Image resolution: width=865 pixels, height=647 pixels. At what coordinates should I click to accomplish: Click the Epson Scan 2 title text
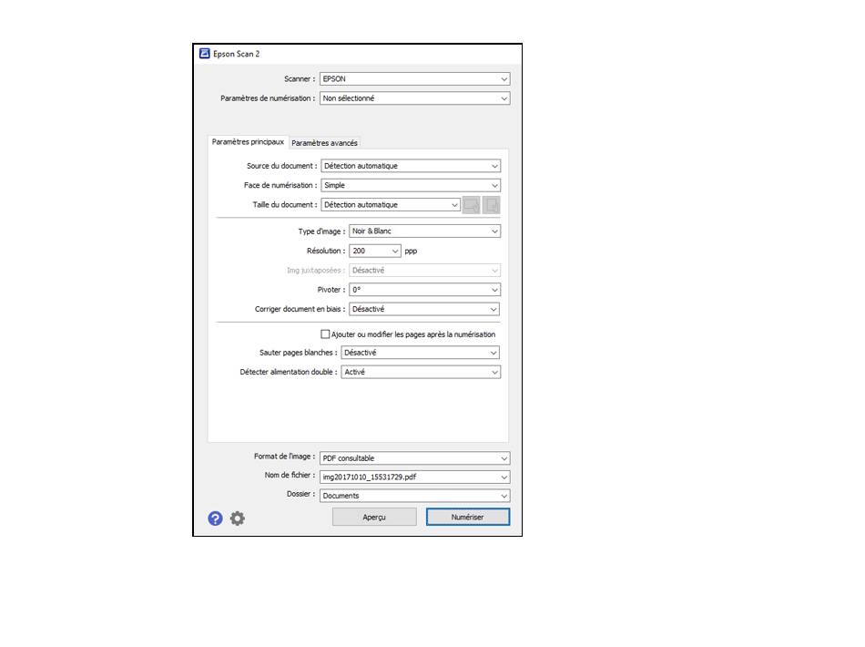click(x=236, y=54)
